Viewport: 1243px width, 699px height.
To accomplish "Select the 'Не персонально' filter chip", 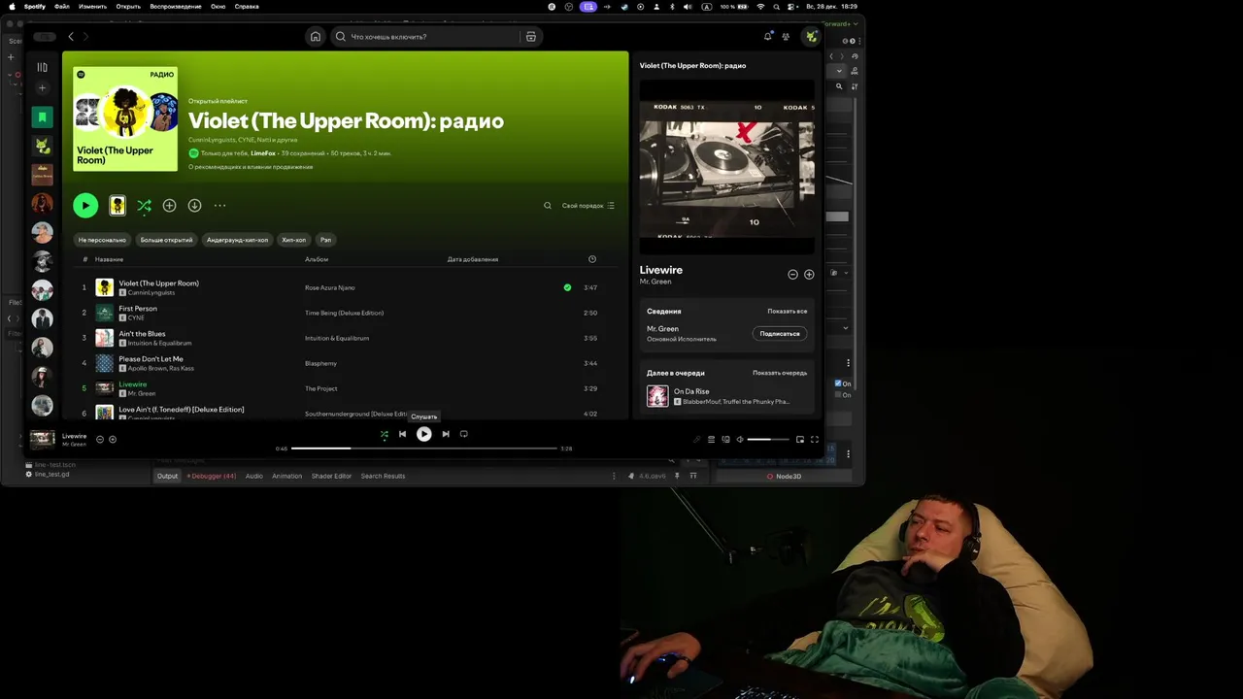I will 102,240.
